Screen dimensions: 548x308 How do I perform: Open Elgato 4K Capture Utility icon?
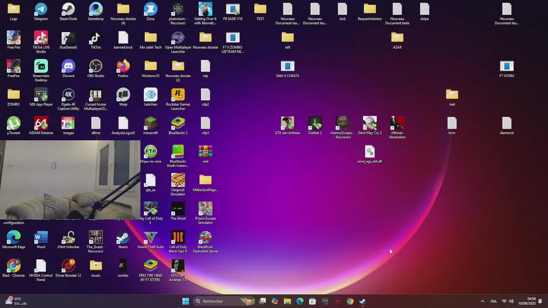point(68,99)
